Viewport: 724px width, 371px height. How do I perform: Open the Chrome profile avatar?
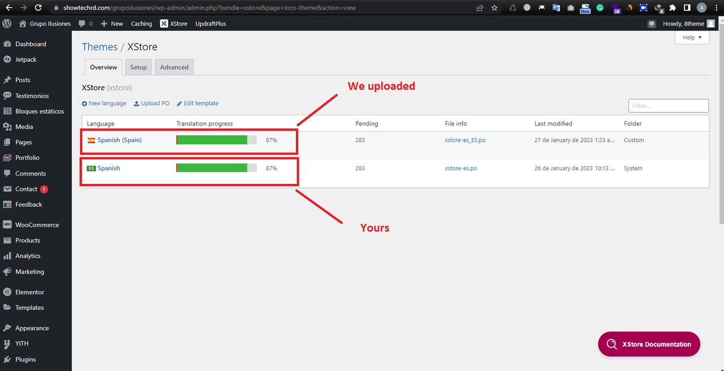(701, 8)
